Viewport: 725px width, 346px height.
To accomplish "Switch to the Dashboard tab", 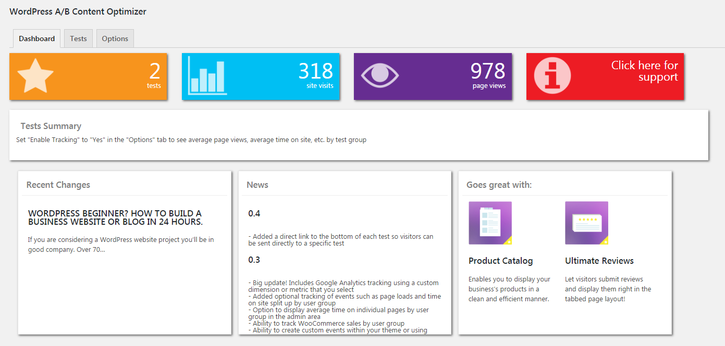I will click(x=36, y=39).
